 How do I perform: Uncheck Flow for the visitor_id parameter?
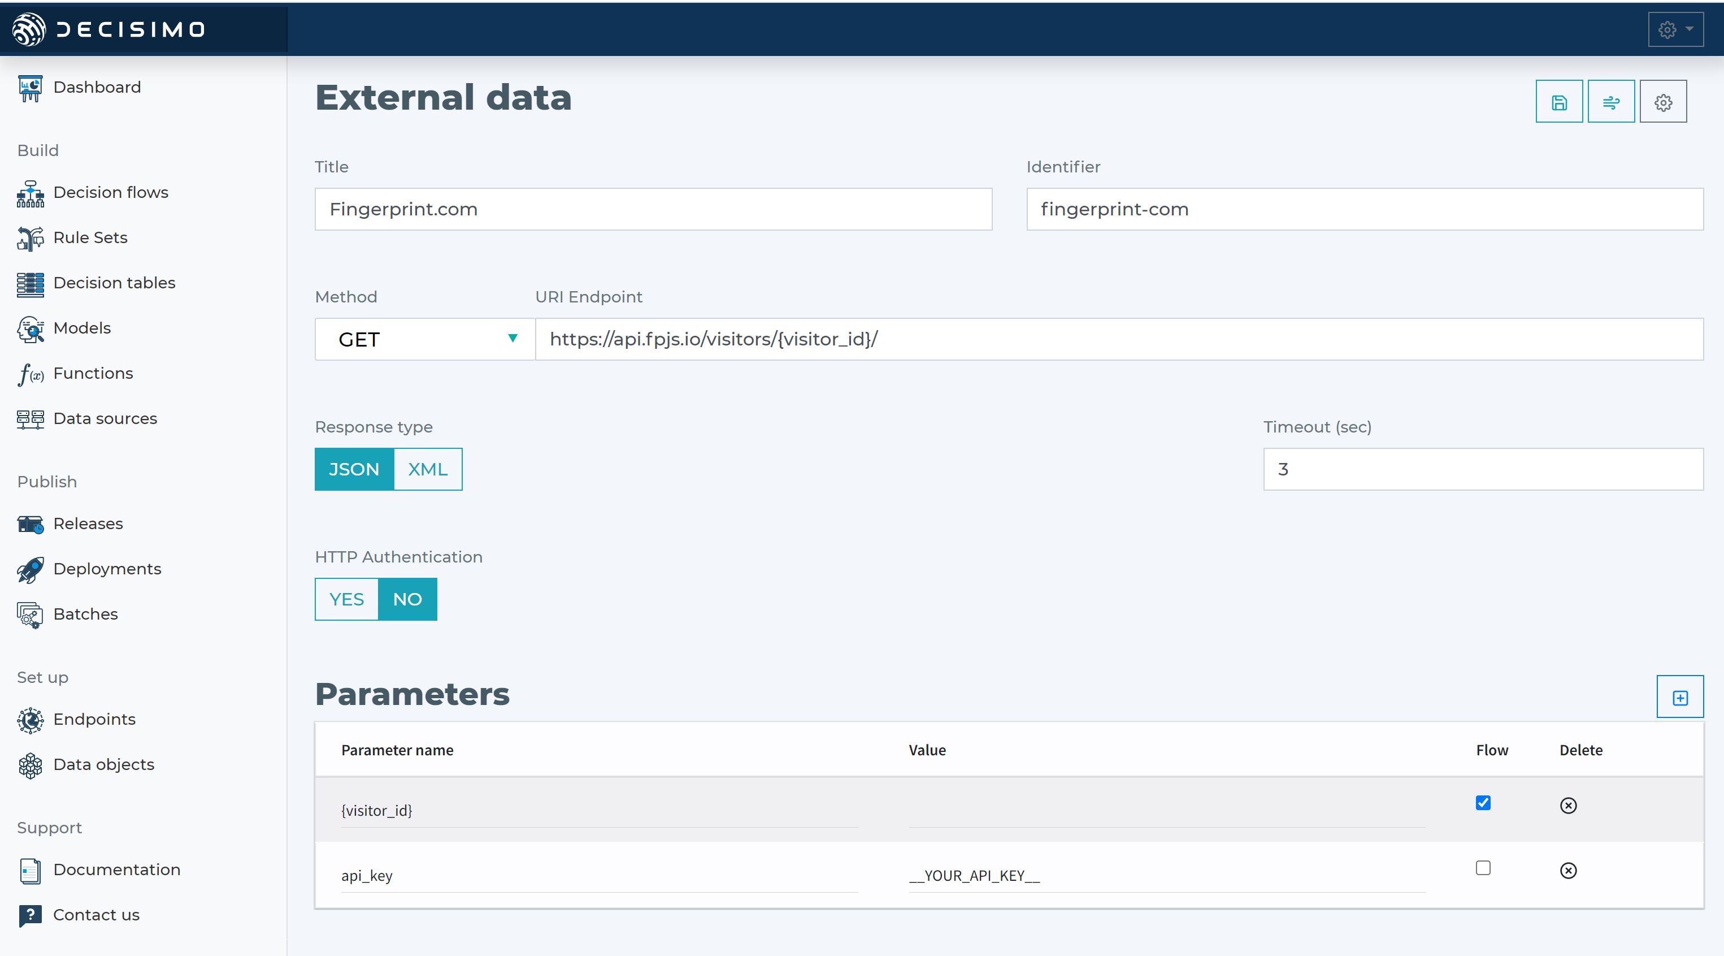pyautogui.click(x=1483, y=803)
